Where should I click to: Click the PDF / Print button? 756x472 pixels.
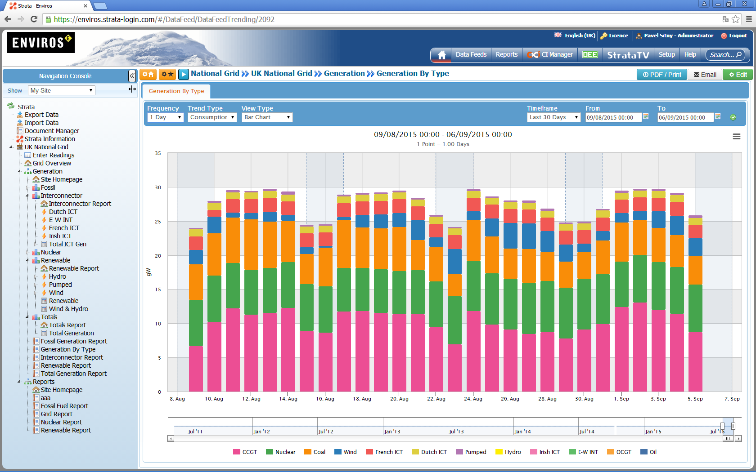(x=661, y=75)
